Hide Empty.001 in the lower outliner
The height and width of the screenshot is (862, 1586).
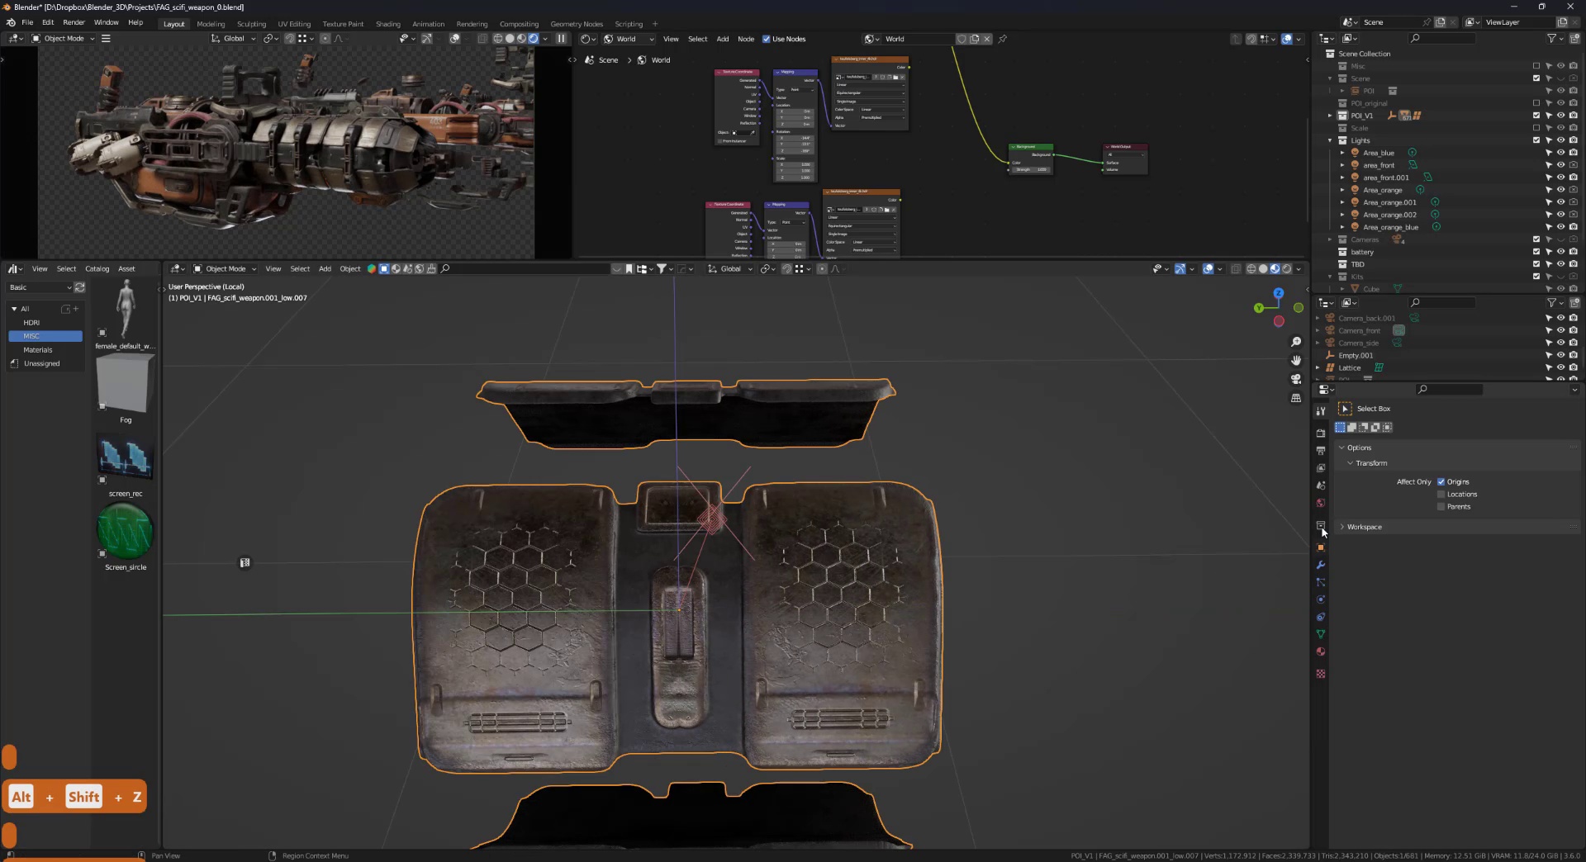pyautogui.click(x=1561, y=355)
